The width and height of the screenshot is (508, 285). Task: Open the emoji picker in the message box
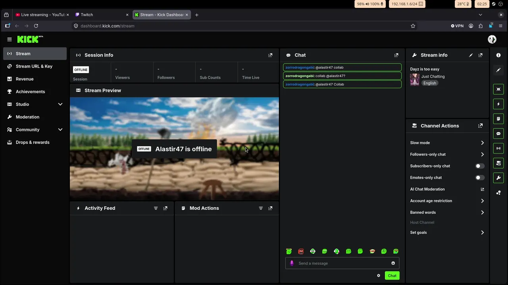[x=393, y=263]
